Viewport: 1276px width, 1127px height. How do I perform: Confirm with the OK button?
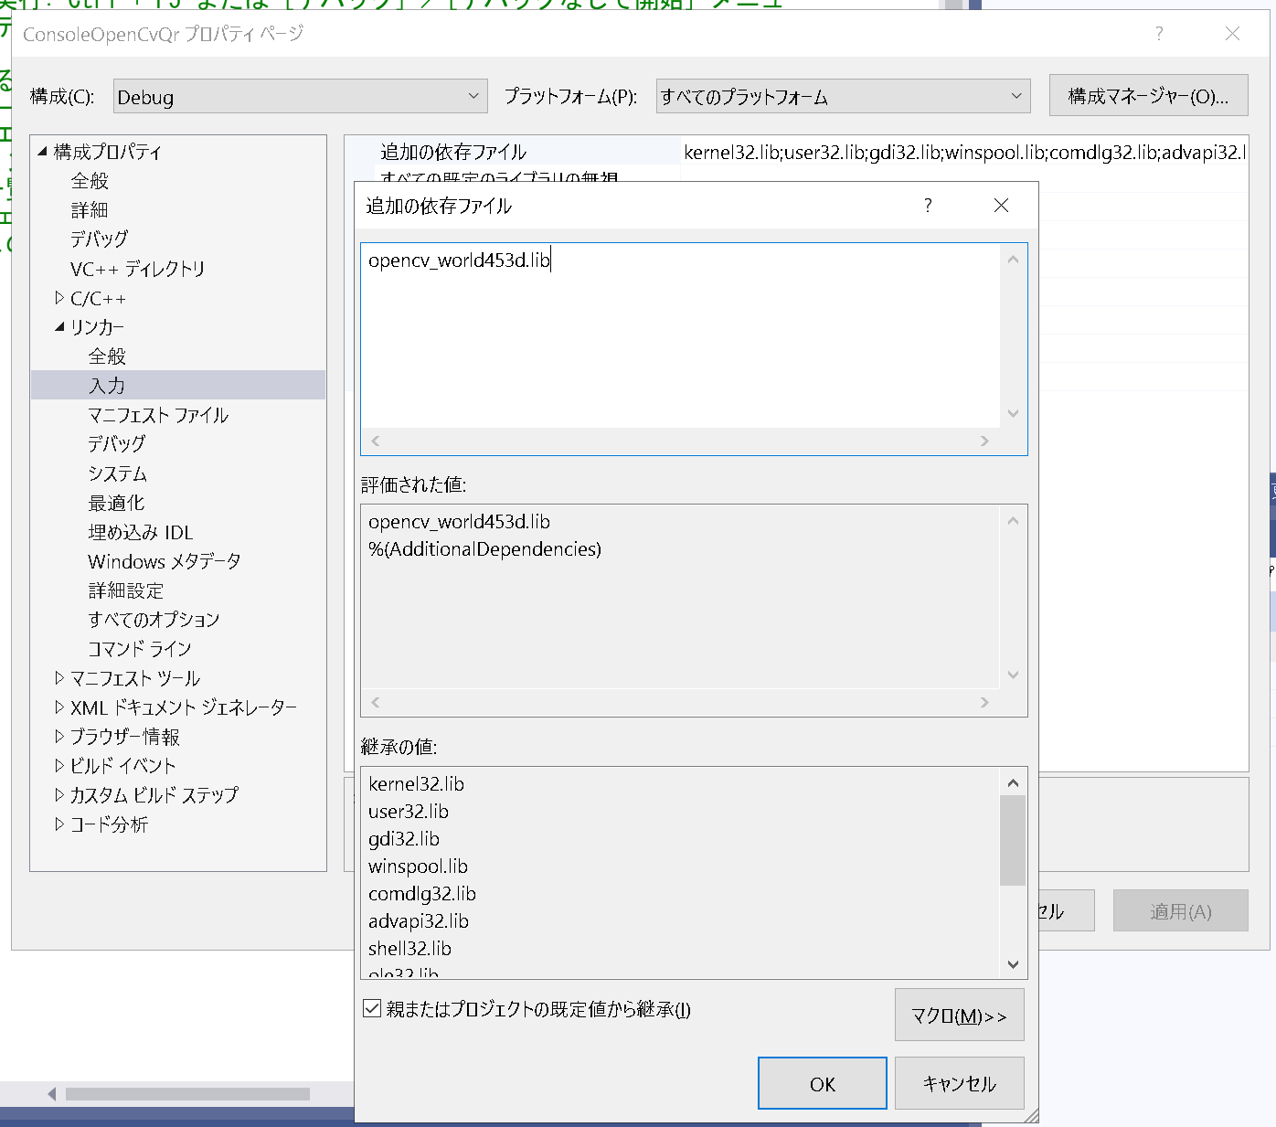[822, 1083]
